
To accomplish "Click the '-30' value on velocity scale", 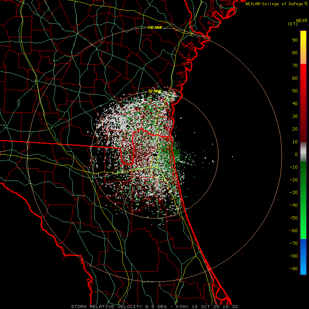I will click(x=294, y=193).
